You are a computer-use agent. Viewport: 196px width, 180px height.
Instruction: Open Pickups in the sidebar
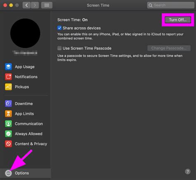22,87
